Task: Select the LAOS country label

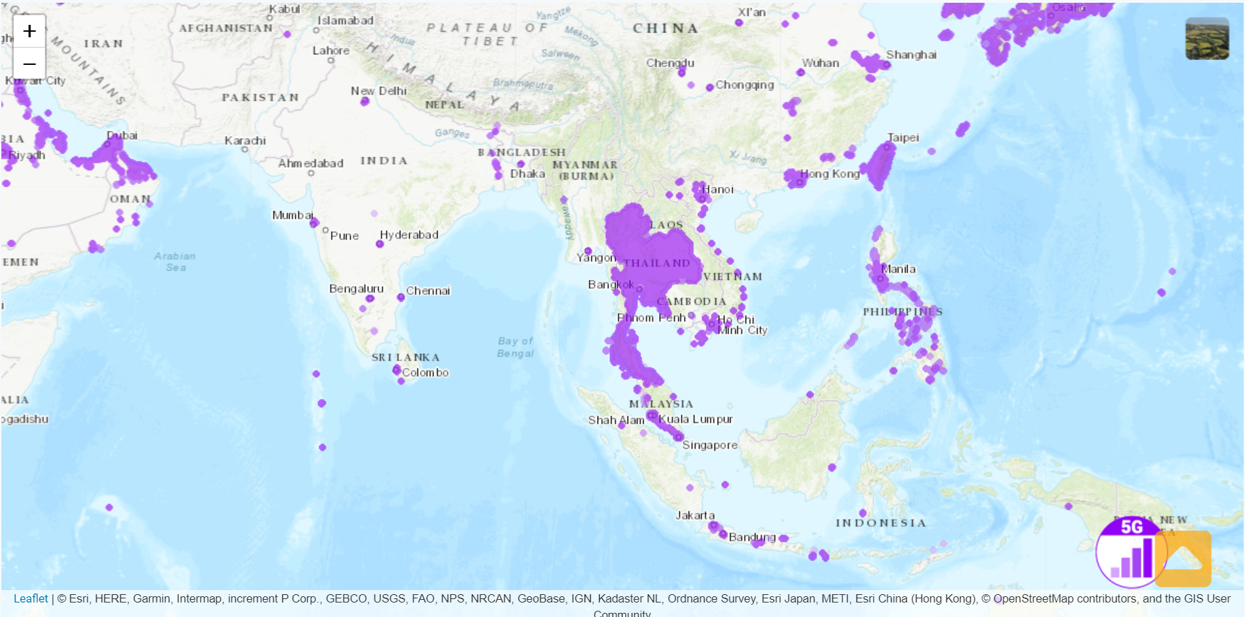Action: pos(666,225)
